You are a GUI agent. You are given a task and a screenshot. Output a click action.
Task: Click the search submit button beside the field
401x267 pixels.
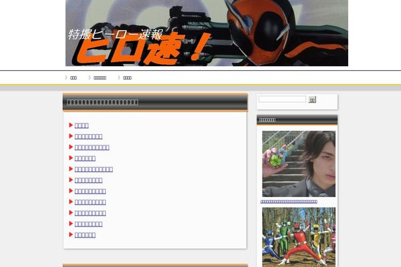click(312, 99)
